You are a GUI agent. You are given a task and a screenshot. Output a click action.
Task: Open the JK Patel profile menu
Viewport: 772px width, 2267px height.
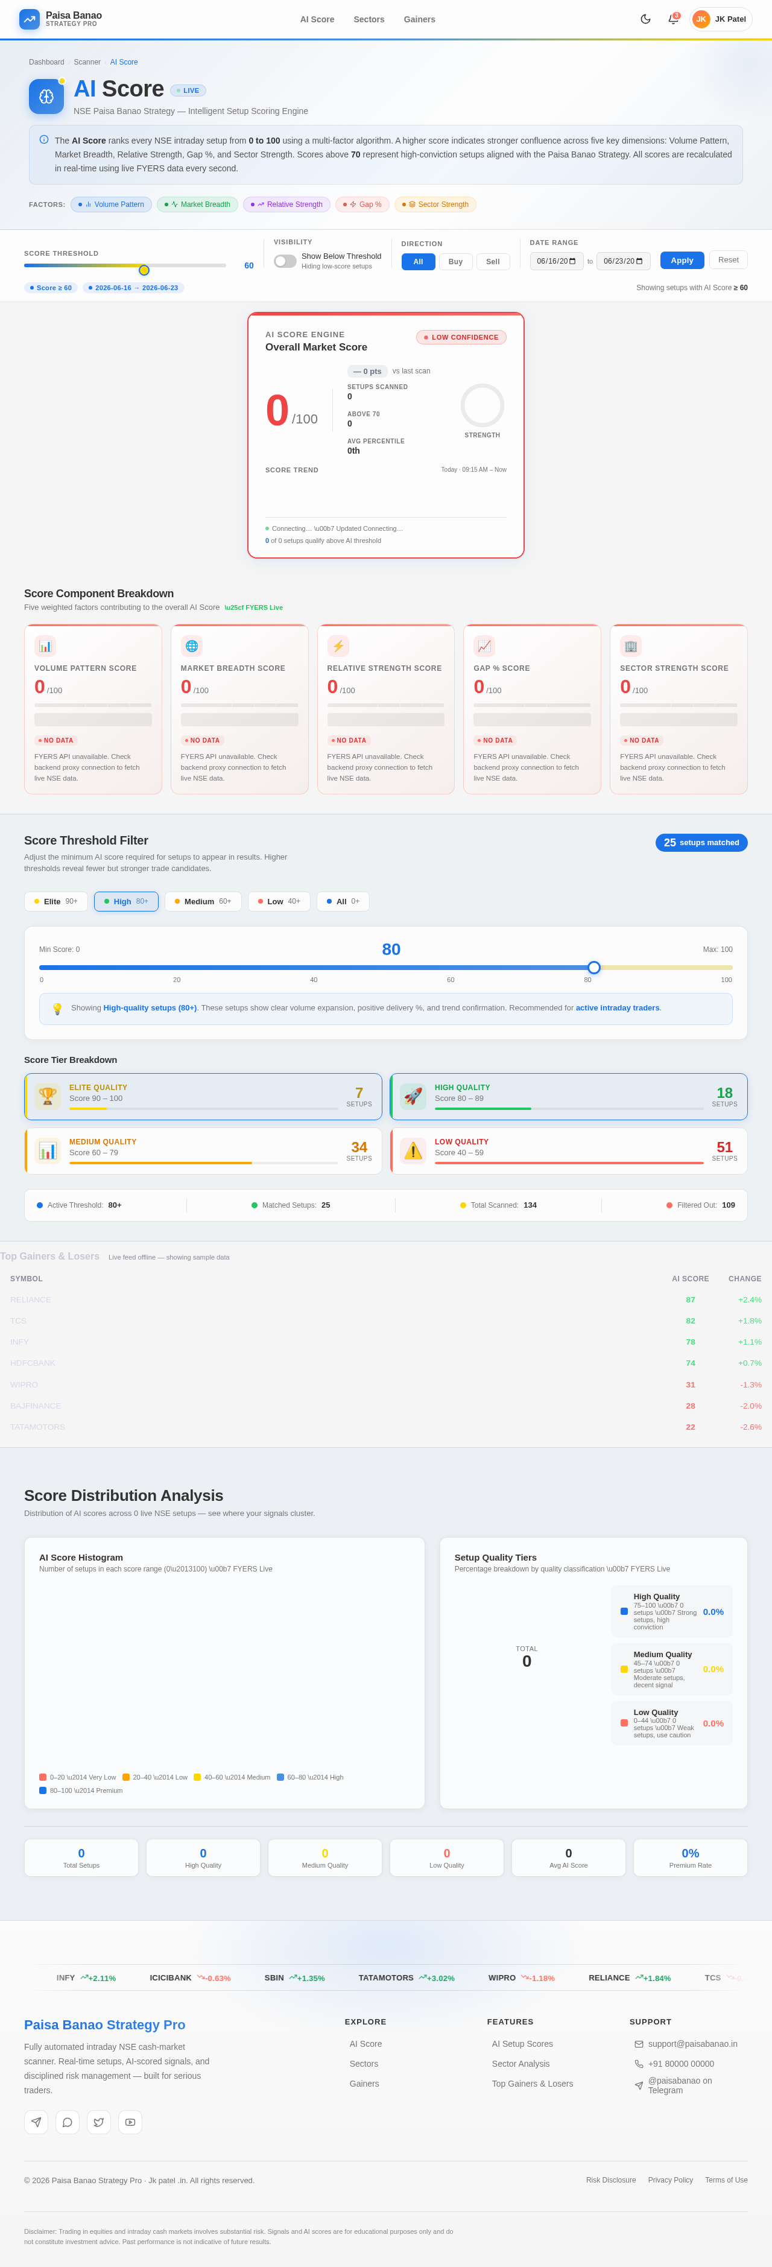click(721, 19)
